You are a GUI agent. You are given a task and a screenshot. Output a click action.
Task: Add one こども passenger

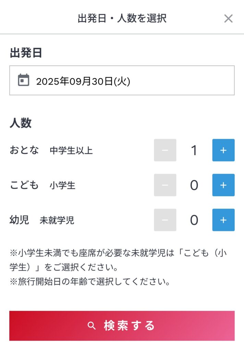pos(223,185)
